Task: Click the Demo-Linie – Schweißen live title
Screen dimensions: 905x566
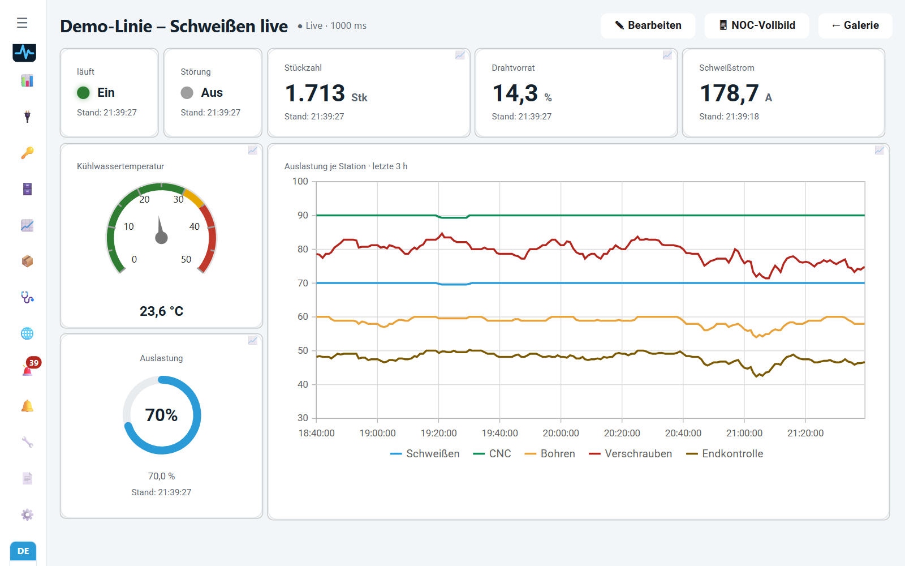Action: 174,26
